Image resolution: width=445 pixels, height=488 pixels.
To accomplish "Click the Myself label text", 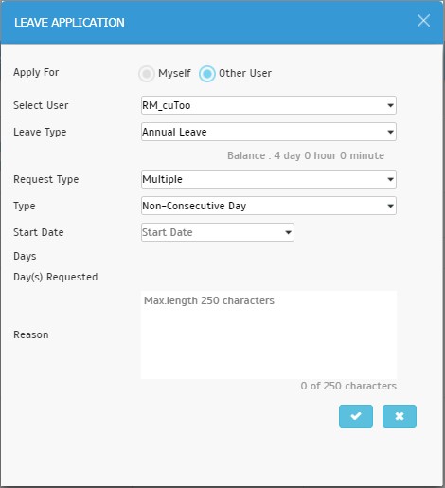I will (x=174, y=73).
